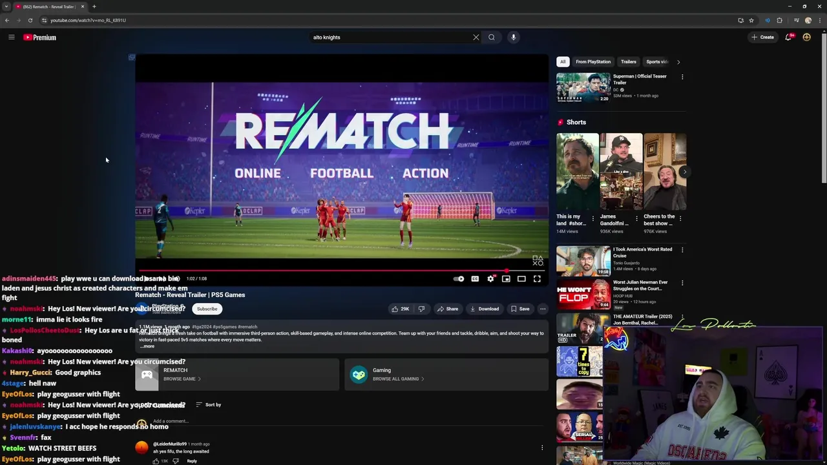Open the 'This is my land' short
Screen dimensions: 827x465
tap(578, 172)
